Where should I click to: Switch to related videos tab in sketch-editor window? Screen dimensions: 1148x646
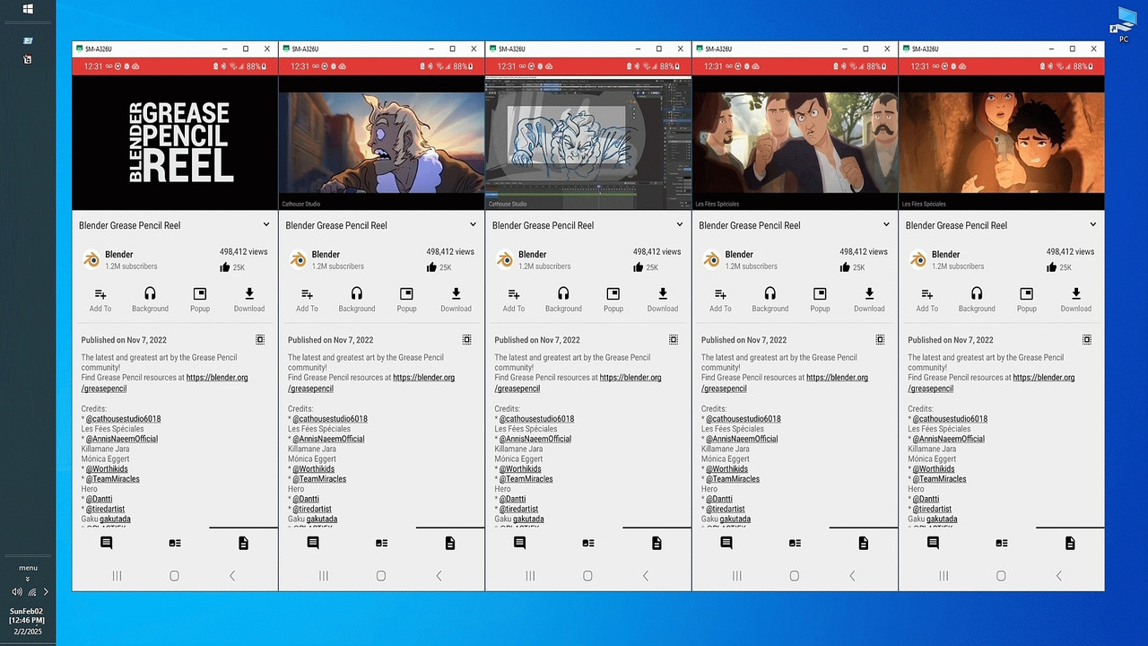(x=588, y=543)
